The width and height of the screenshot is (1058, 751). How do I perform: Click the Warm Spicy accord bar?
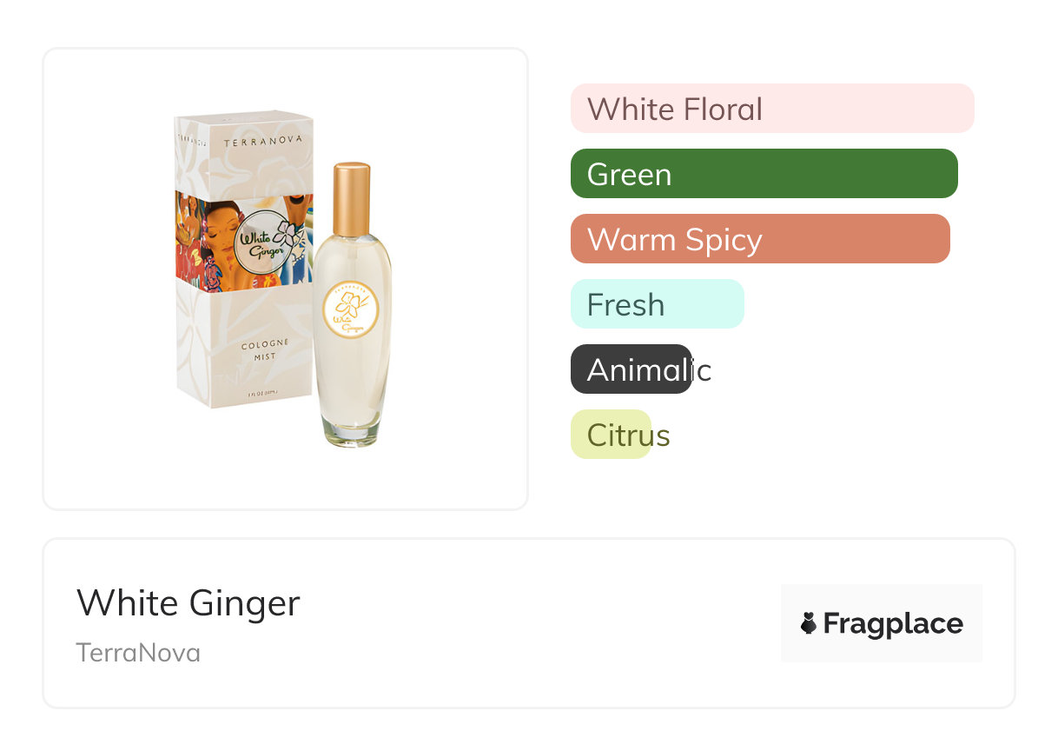[760, 239]
